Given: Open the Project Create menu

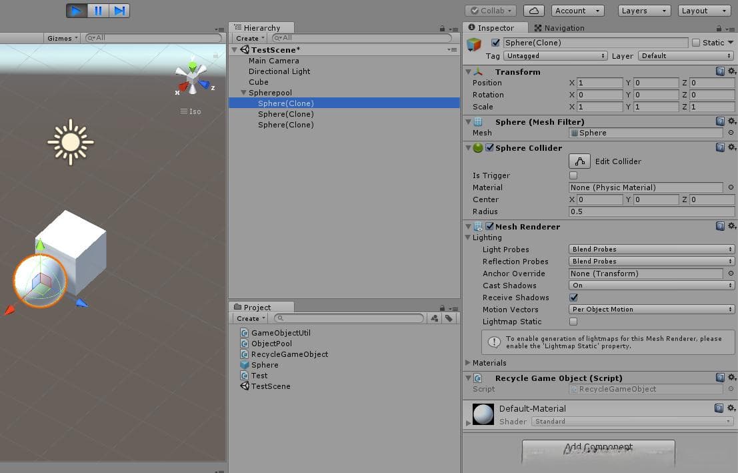Looking at the screenshot, I should (251, 318).
